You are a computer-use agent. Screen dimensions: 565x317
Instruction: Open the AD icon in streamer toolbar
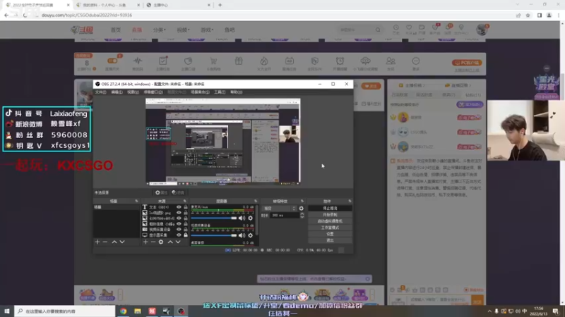point(290,61)
